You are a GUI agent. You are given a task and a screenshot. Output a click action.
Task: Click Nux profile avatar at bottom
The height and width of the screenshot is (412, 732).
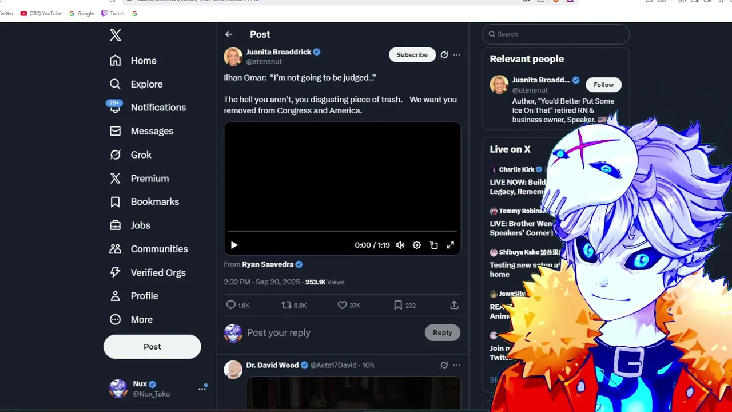click(118, 389)
